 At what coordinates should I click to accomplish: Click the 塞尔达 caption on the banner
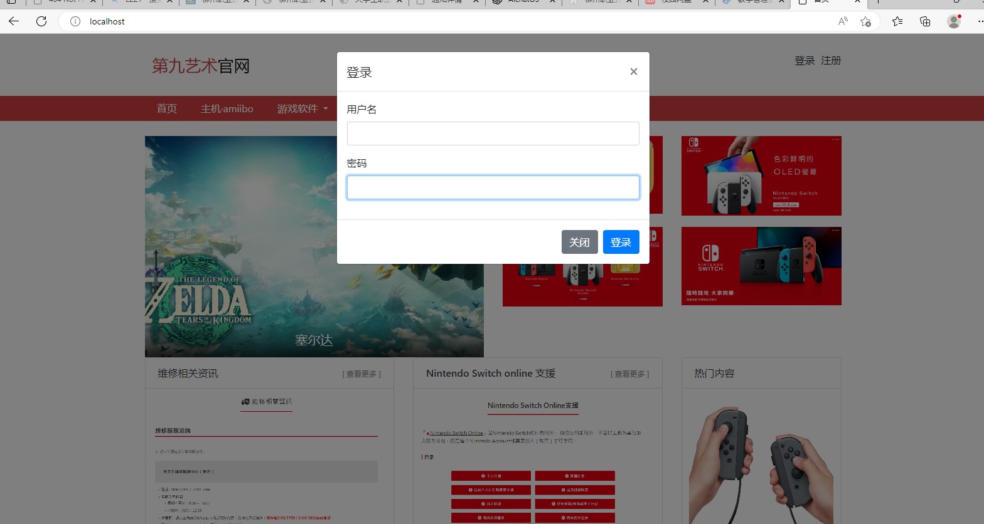coord(314,340)
